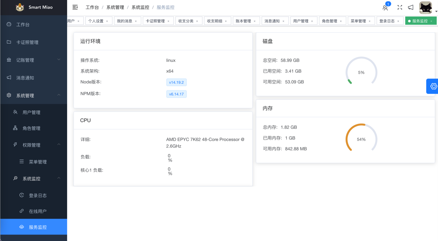This screenshot has width=438, height=241.
Task: Click the 工作台 breadcrumb link
Action: tap(92, 7)
